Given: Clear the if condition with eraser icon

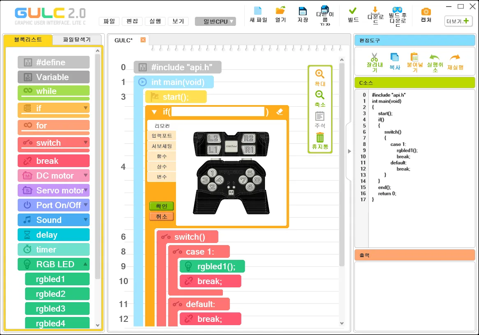Looking at the screenshot, I should pyautogui.click(x=280, y=112).
